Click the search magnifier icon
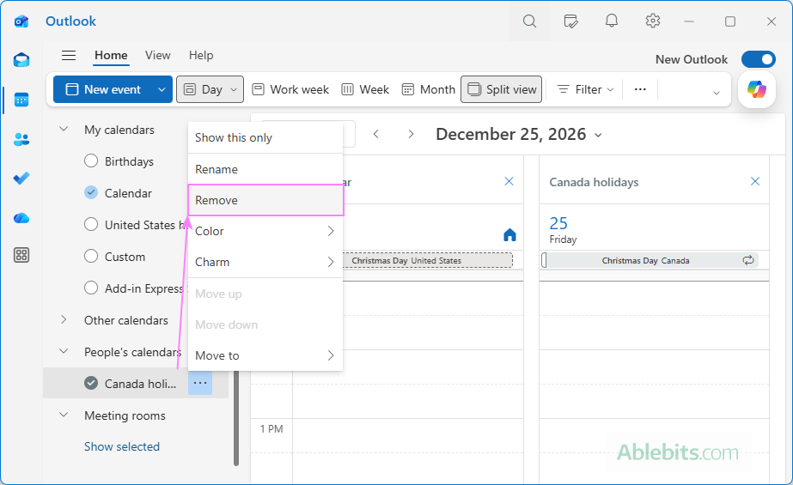793x485 pixels. tap(529, 21)
